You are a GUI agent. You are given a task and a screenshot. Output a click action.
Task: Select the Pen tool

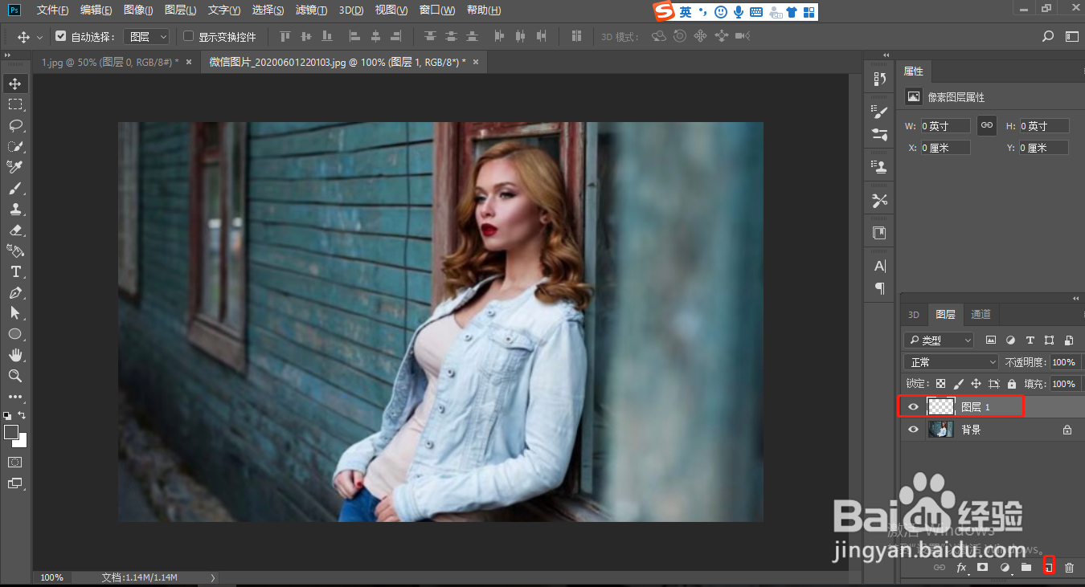click(x=15, y=292)
